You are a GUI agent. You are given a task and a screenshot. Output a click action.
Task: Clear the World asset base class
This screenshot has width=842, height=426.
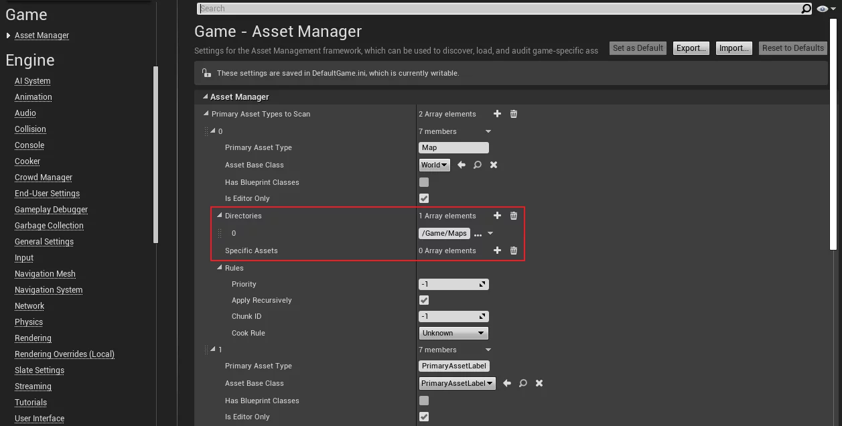(x=494, y=165)
